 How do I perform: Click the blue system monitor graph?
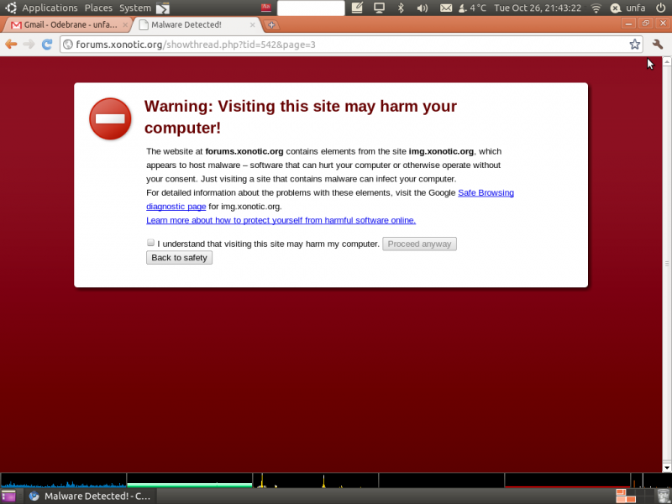(x=63, y=480)
